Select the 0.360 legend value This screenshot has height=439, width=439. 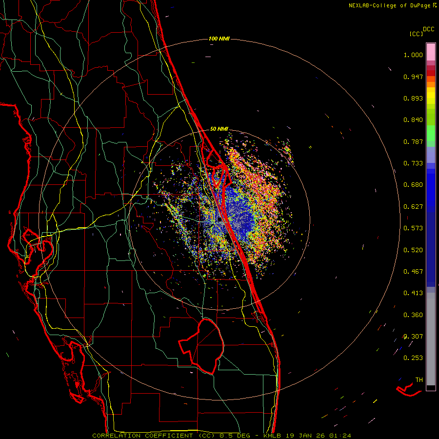pos(413,315)
